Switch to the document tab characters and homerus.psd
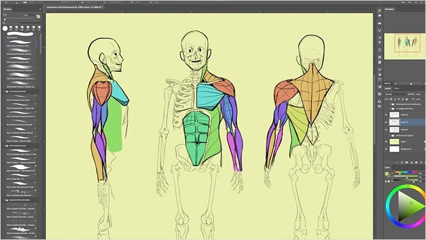This screenshot has height=240, width=426. tap(74, 7)
